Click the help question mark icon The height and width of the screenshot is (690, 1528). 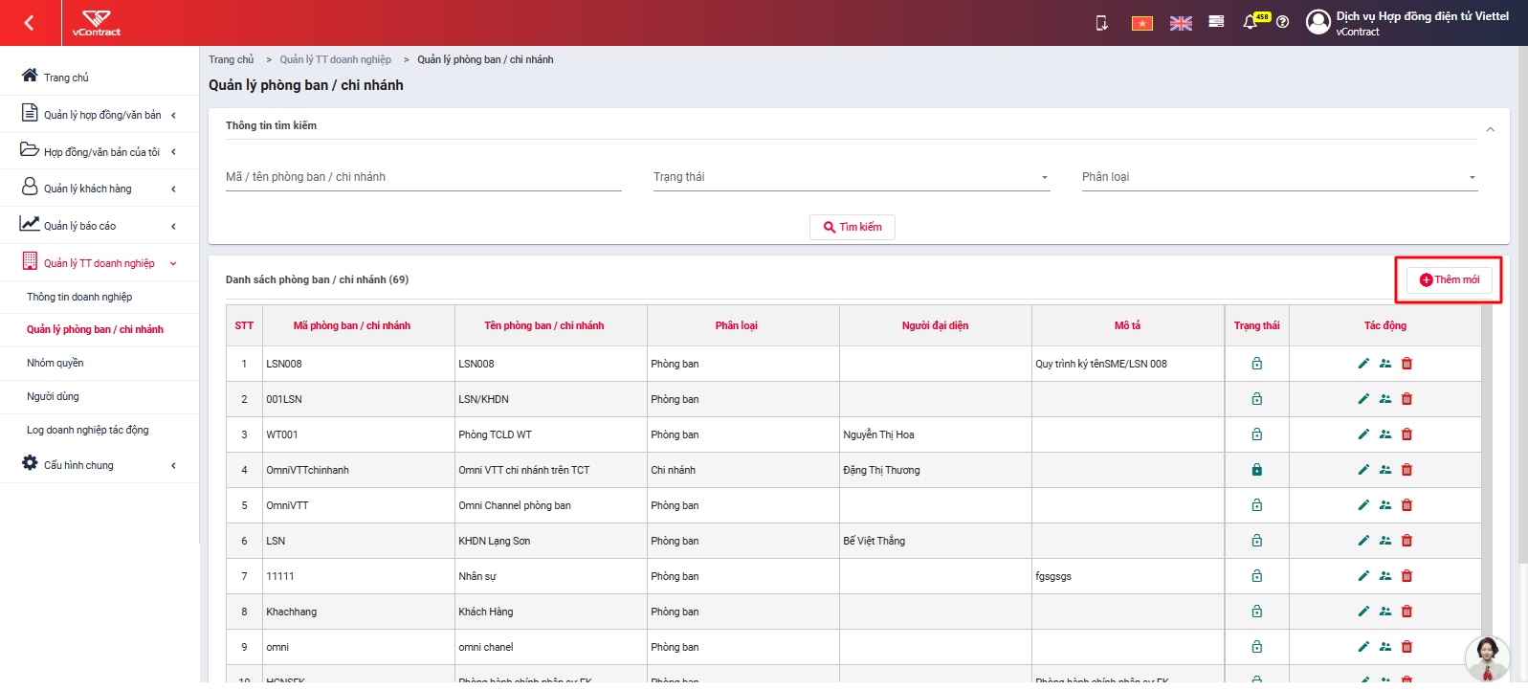pyautogui.click(x=1283, y=22)
